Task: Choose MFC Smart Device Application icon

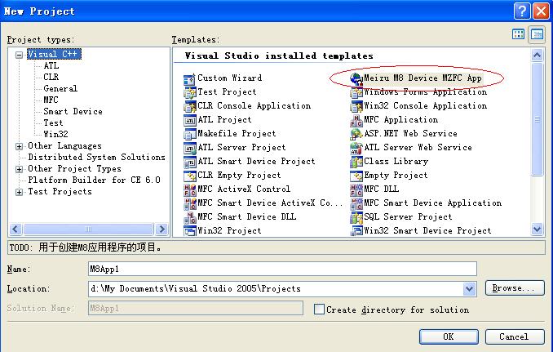Action: [x=356, y=203]
